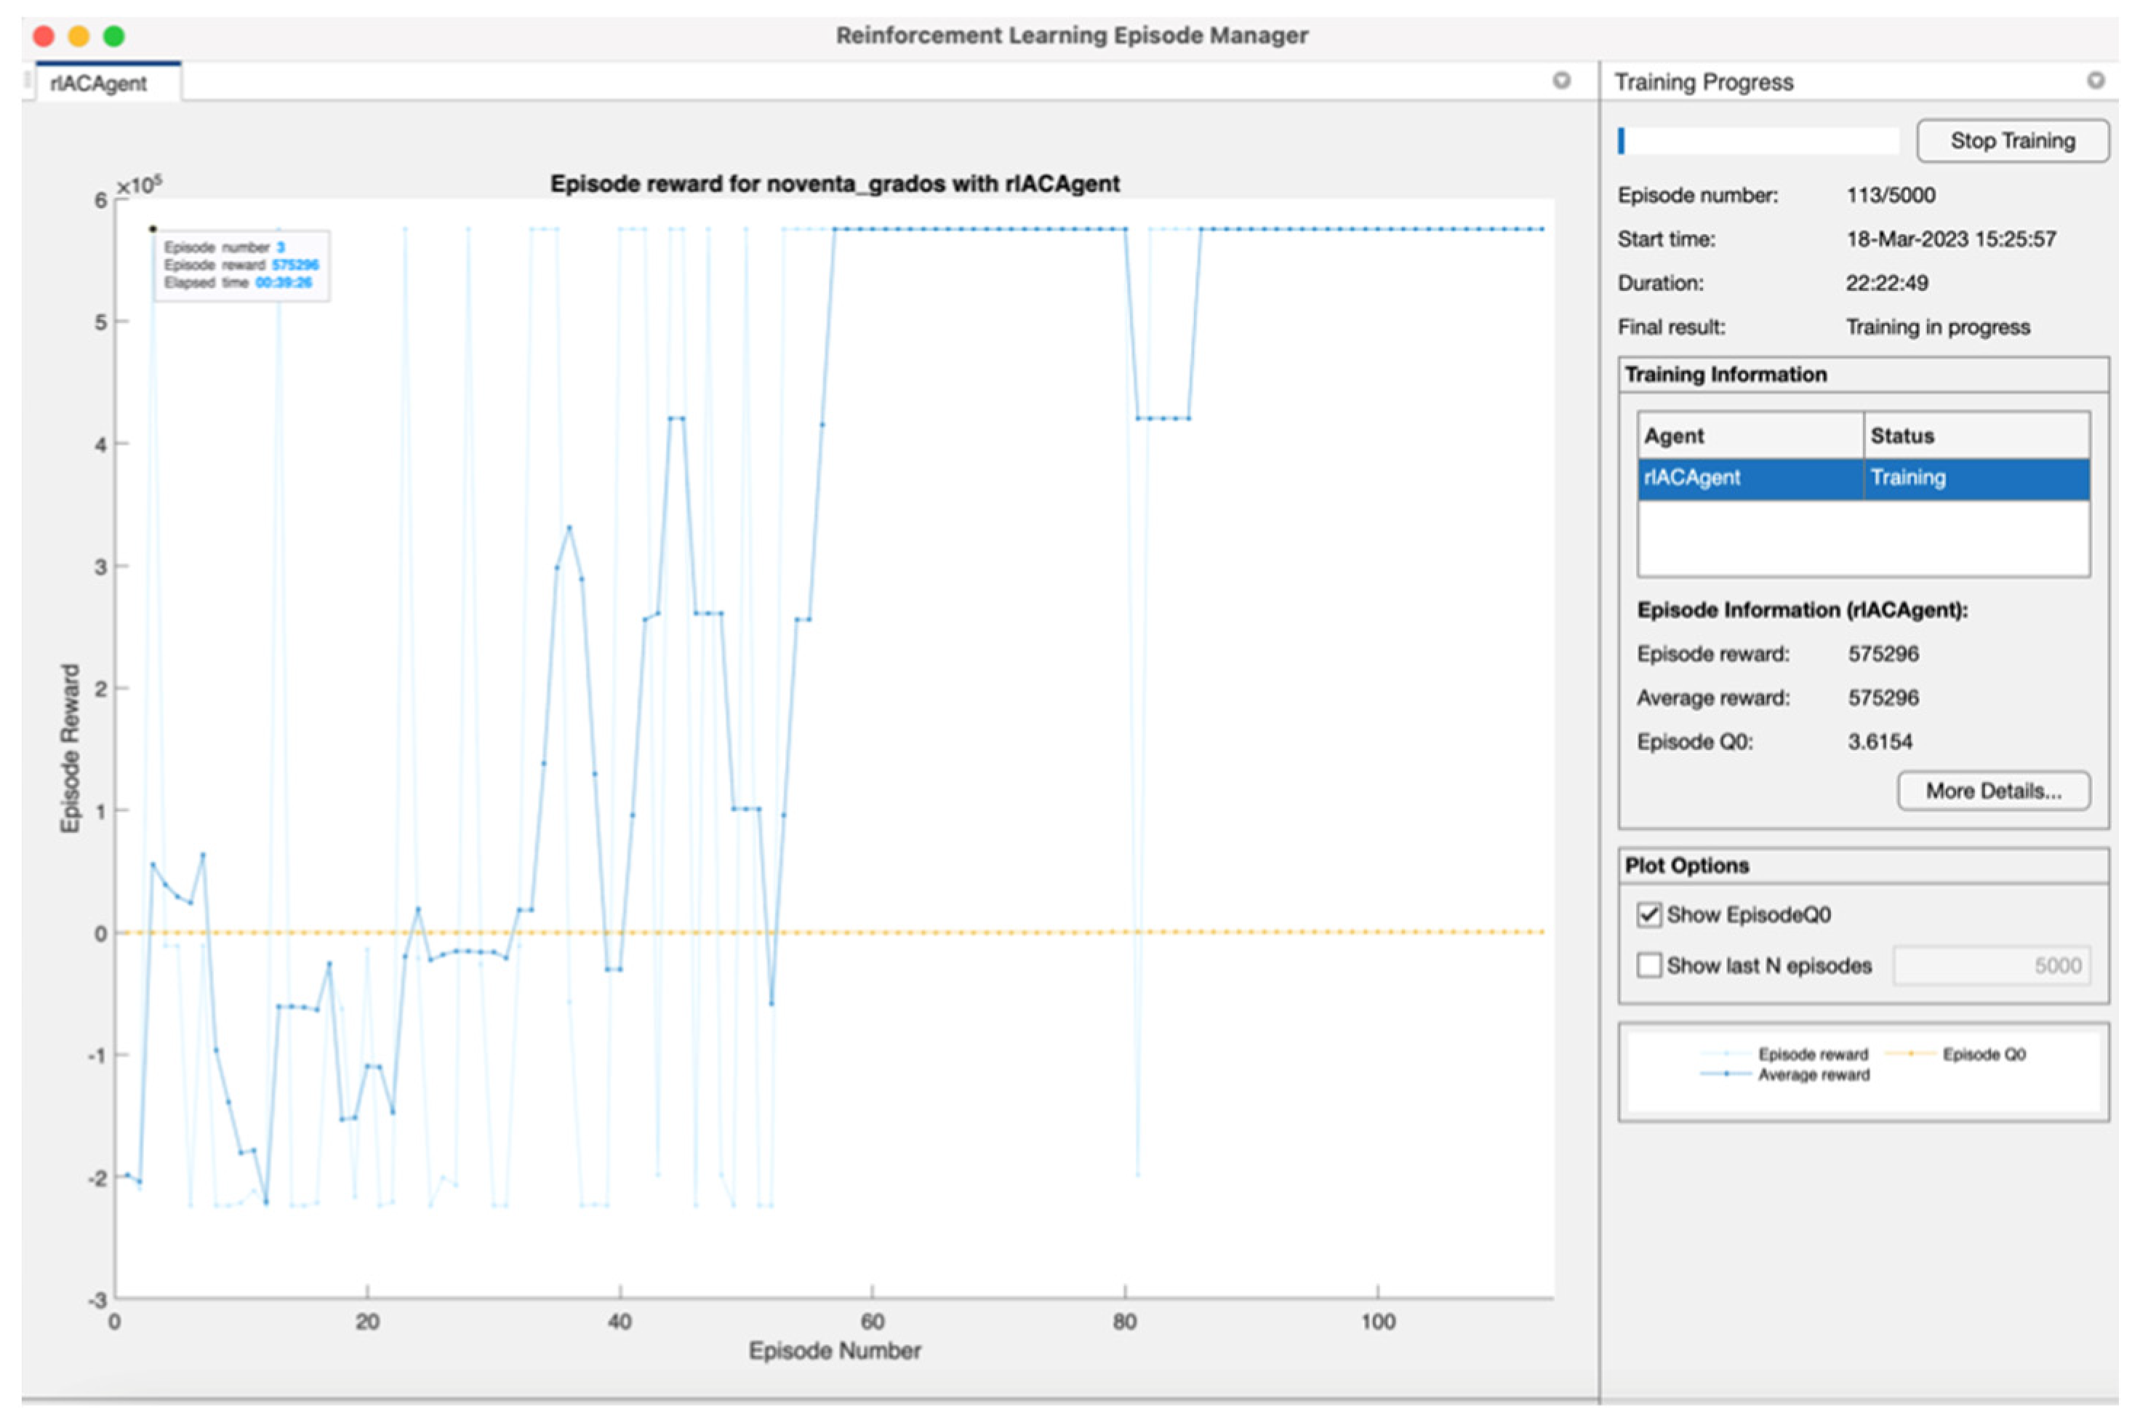This screenshot has width=2132, height=1417.
Task: Click the panel options icon beside the rlACAgent tab
Action: [x=1560, y=81]
